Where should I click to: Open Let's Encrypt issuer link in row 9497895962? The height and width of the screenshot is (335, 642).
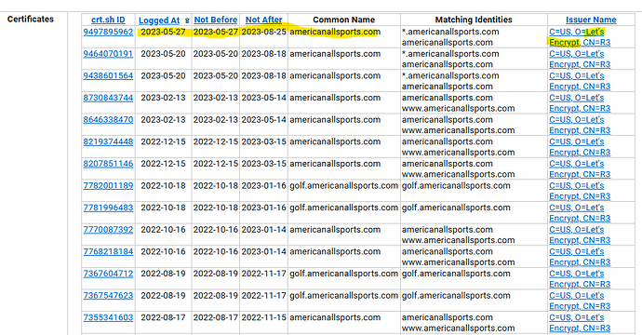[x=580, y=37]
